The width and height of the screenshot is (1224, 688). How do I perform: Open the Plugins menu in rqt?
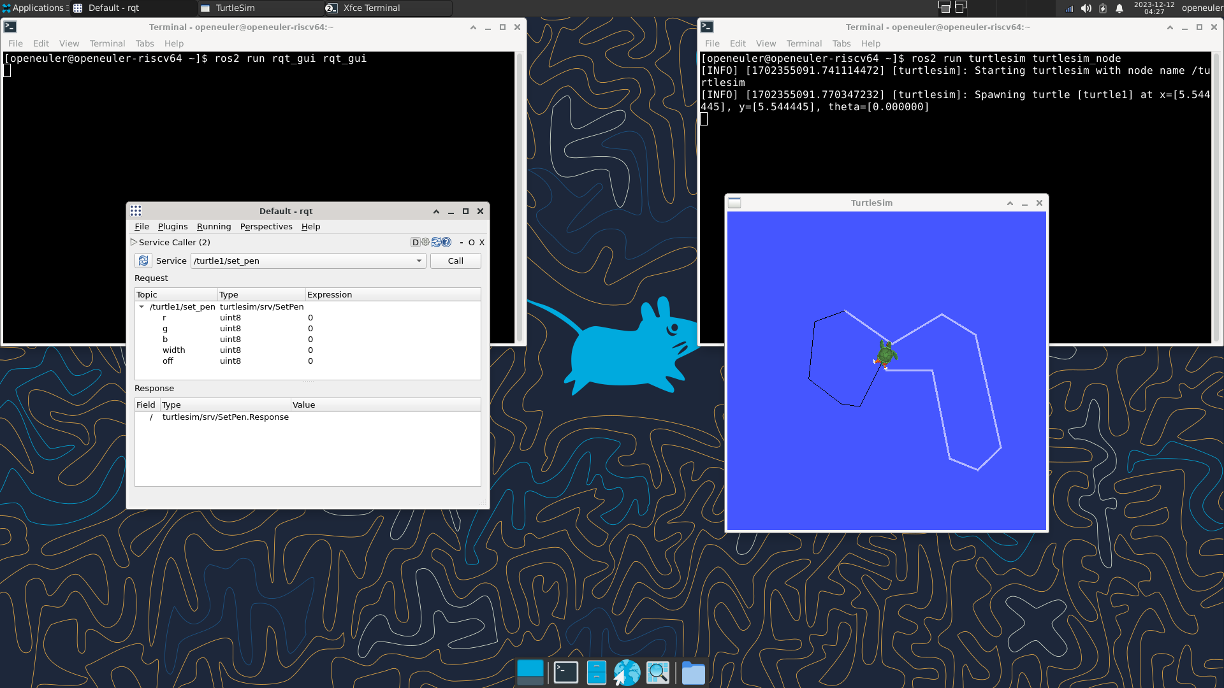pos(173,226)
